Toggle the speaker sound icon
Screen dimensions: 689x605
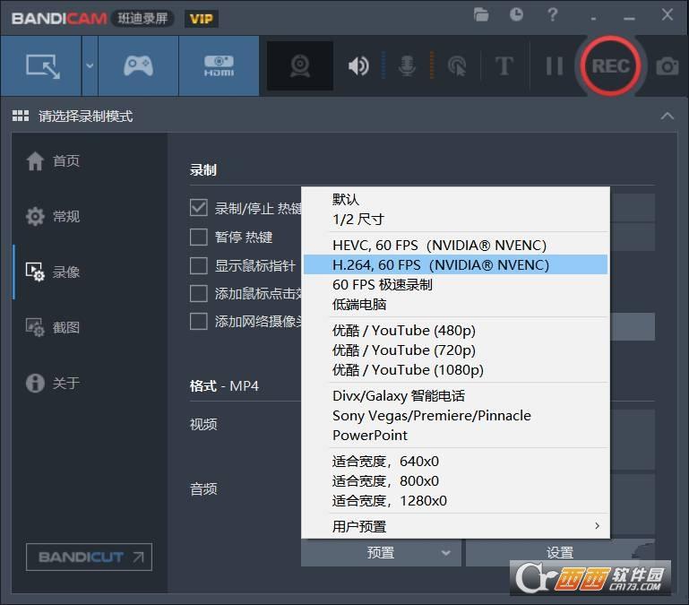pyautogui.click(x=358, y=66)
